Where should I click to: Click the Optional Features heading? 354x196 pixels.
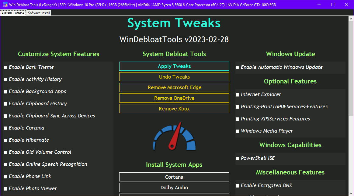click(x=290, y=81)
